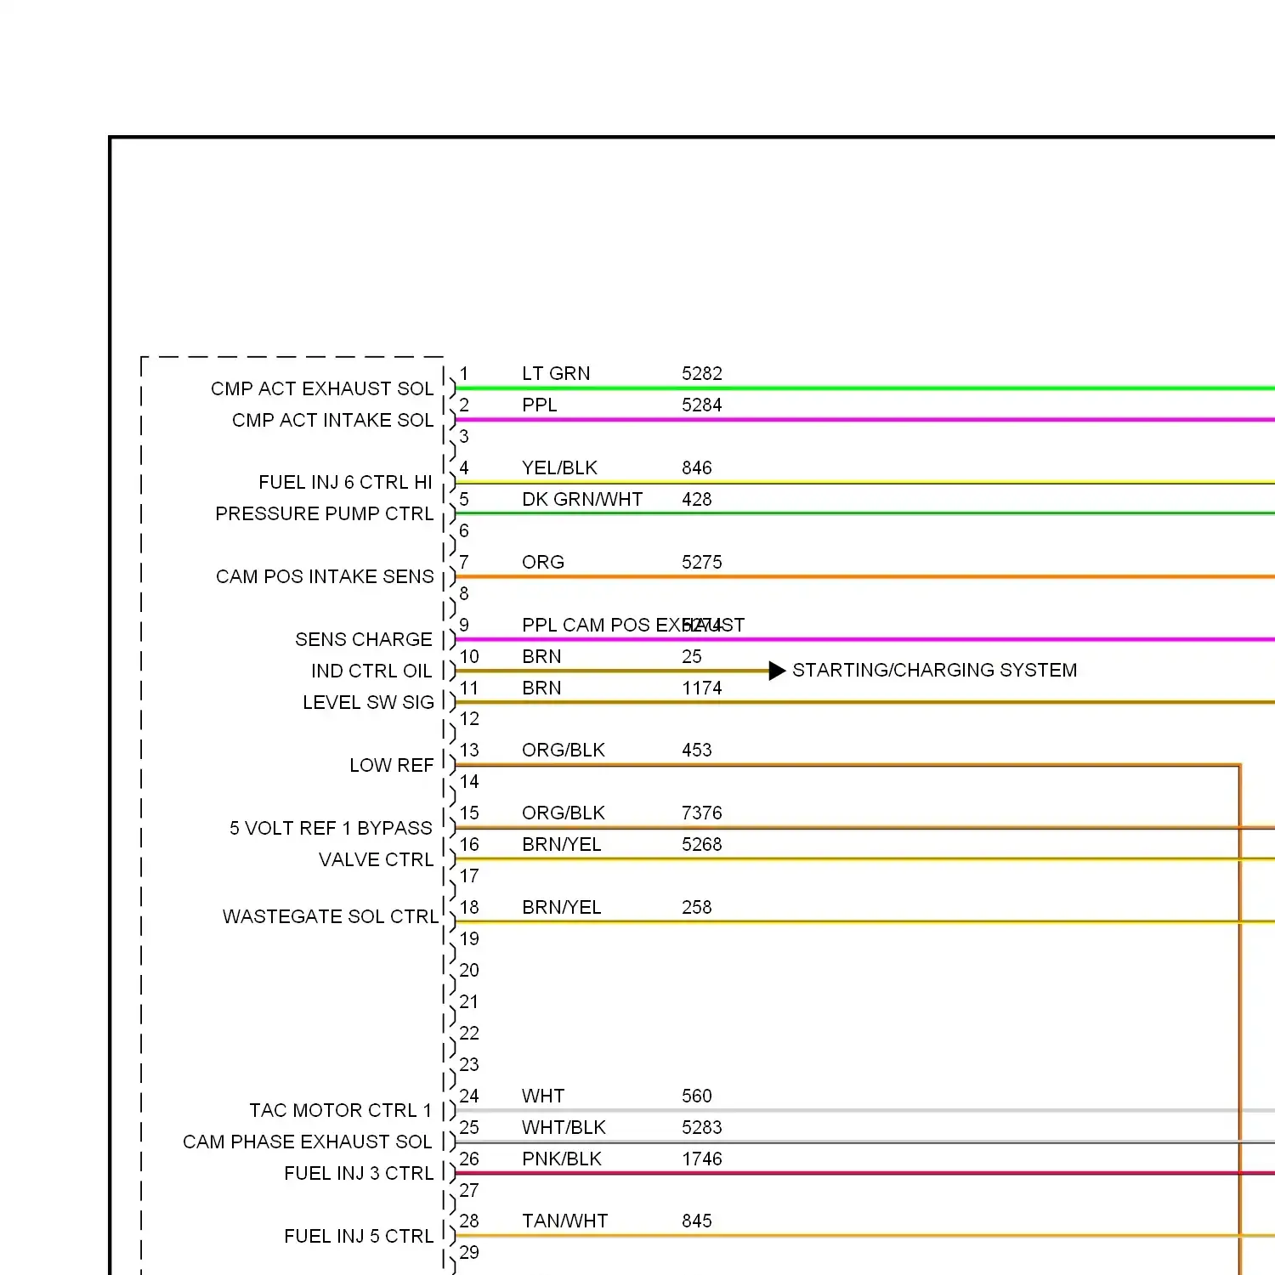The image size is (1275, 1275).
Task: Click circuit number 25
Action: tap(692, 657)
